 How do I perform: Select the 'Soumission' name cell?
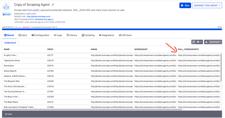click(x=9, y=65)
